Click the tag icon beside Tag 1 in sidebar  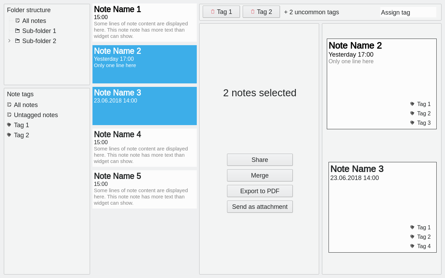(9, 125)
